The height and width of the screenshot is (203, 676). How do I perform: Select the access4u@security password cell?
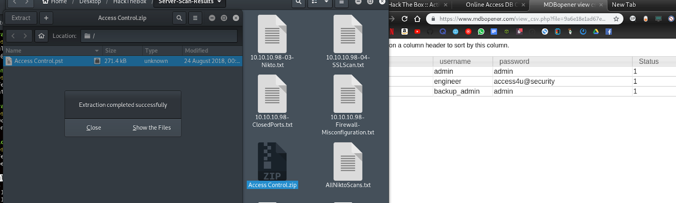tap(562, 81)
